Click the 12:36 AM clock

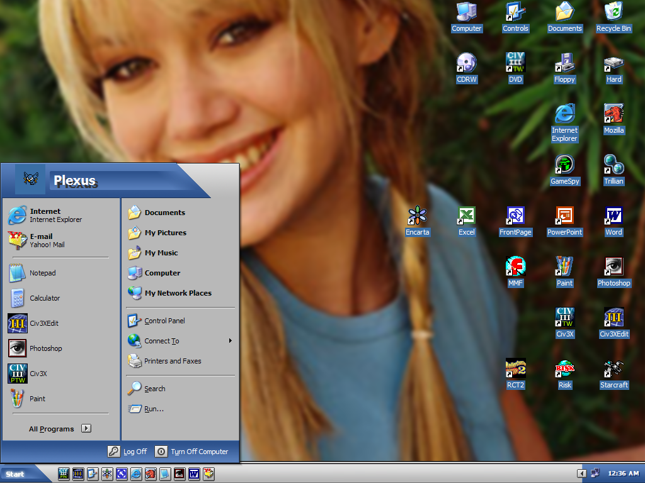pyautogui.click(x=623, y=474)
